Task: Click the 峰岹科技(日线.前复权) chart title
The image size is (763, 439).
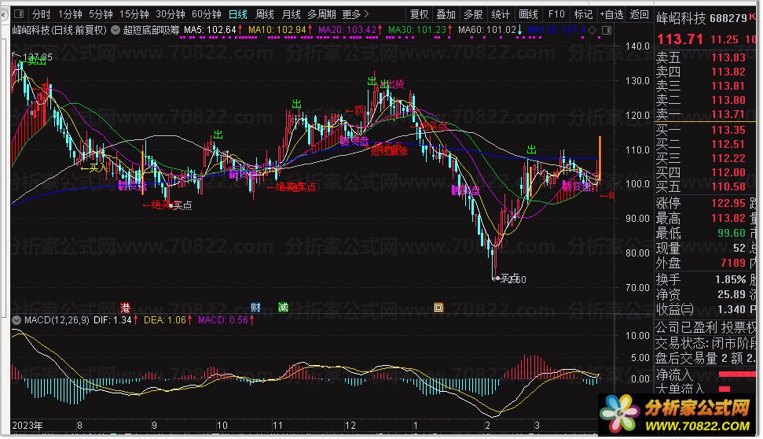Action: click(x=60, y=30)
